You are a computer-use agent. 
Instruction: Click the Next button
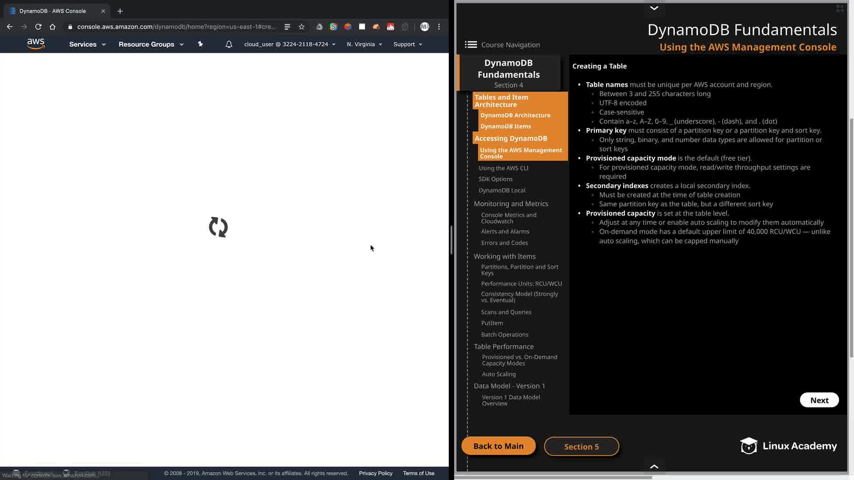click(819, 400)
